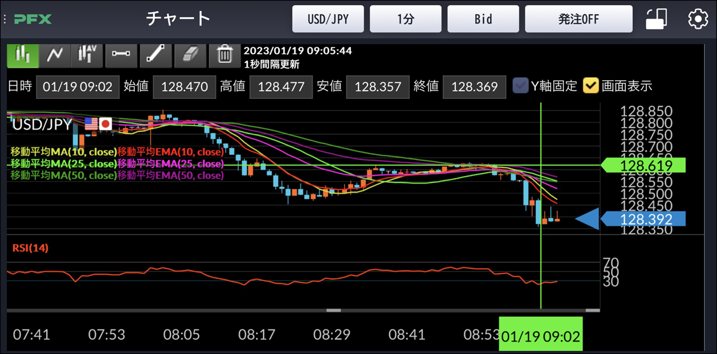Click the US and Japan flag icons
717x354 pixels.
(x=98, y=124)
